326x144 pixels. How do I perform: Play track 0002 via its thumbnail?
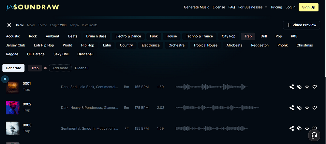click(12, 108)
